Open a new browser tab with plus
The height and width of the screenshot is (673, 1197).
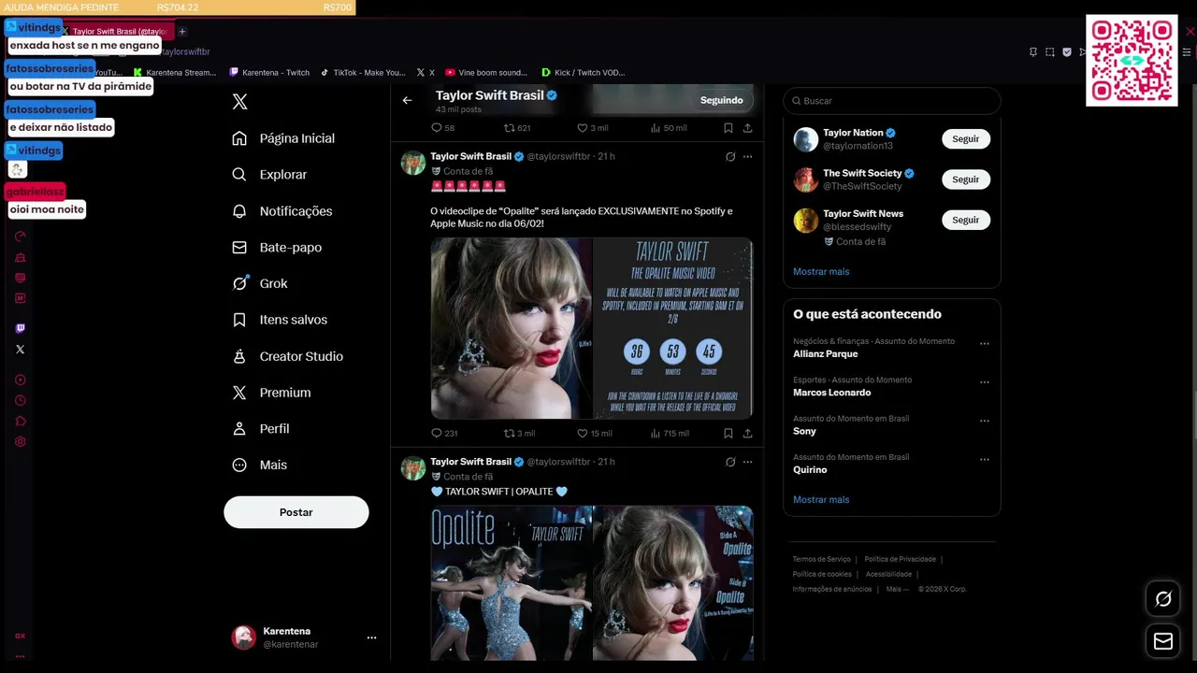(182, 31)
